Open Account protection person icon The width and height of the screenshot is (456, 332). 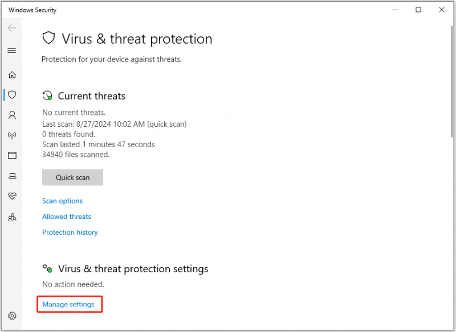click(12, 115)
